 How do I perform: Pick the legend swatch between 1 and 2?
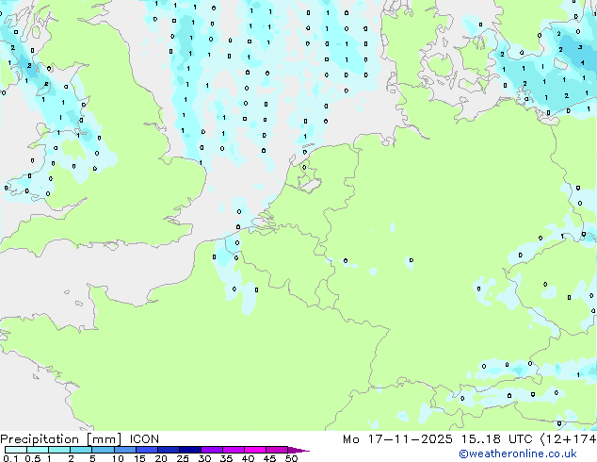[x=59, y=450]
